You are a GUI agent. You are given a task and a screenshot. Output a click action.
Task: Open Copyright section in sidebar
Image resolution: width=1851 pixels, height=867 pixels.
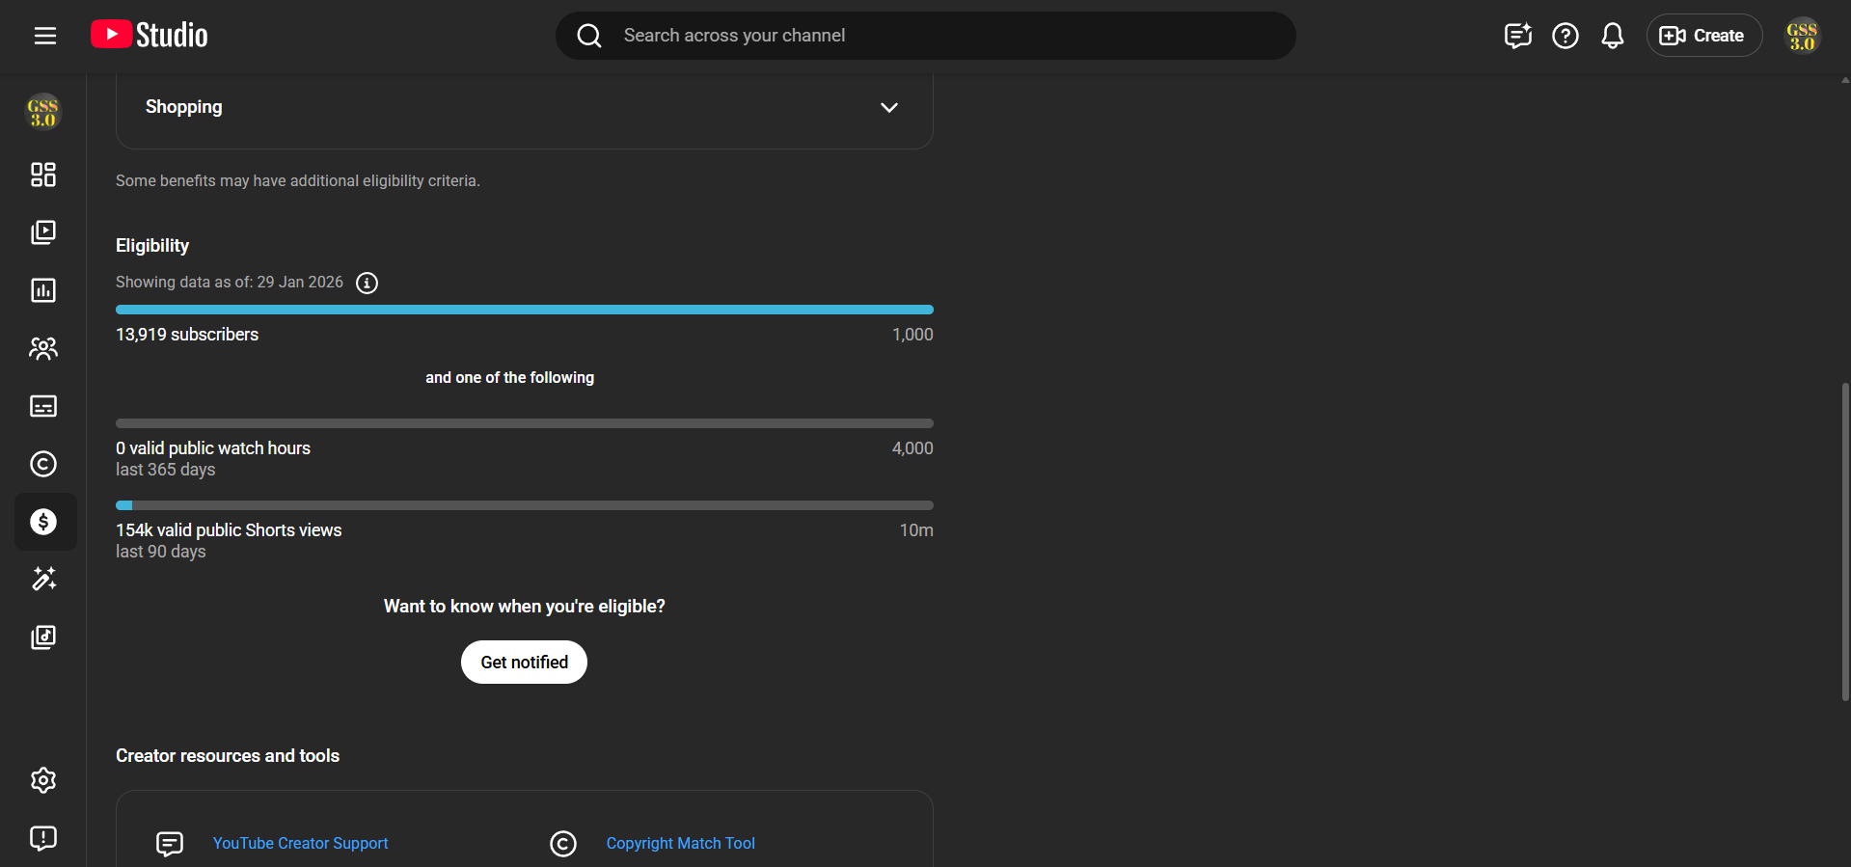(x=43, y=464)
